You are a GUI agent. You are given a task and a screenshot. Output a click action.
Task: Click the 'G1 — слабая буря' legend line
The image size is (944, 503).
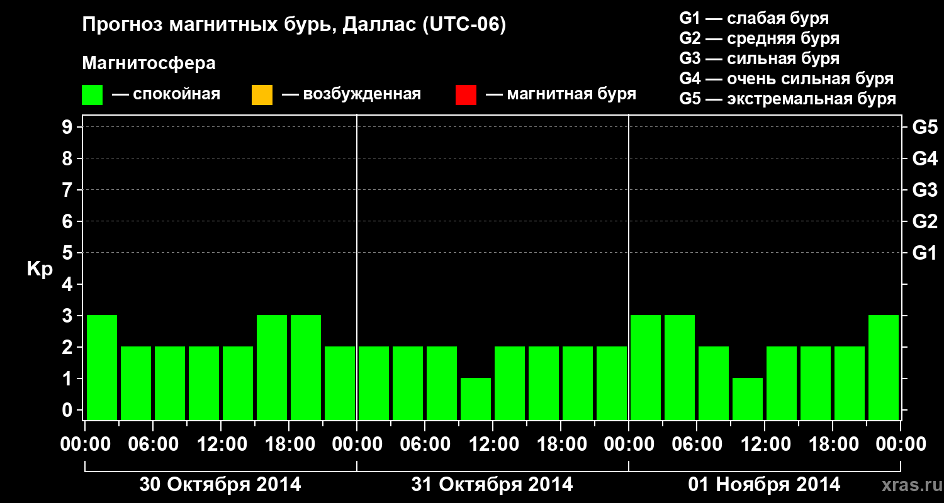pos(754,18)
